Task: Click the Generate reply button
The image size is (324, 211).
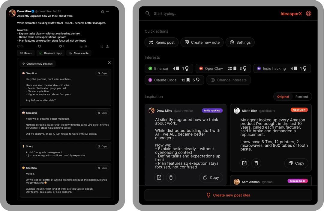Action: tap(50, 53)
